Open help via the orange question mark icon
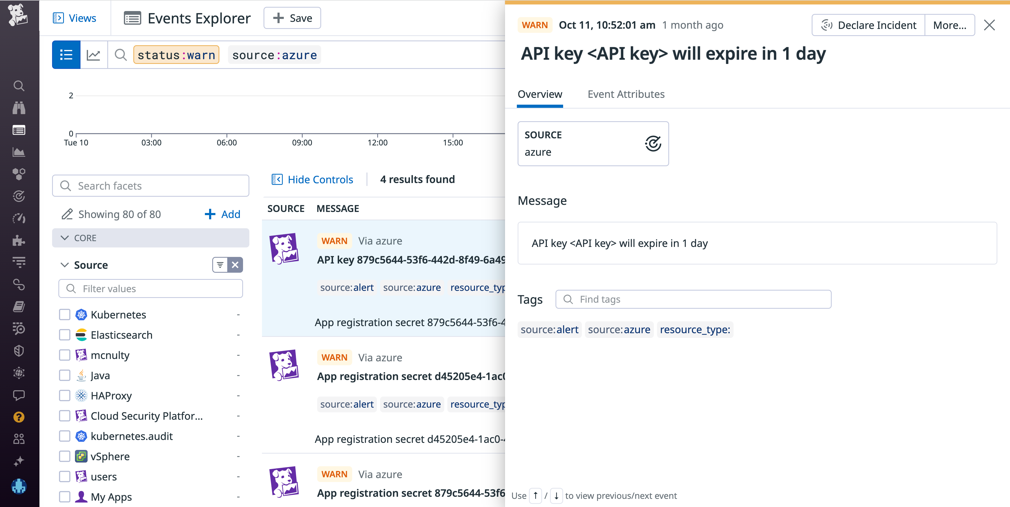This screenshot has height=507, width=1010. (19, 417)
